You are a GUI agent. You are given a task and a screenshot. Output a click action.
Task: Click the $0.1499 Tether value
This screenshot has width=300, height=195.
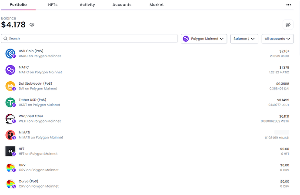pyautogui.click(x=283, y=100)
